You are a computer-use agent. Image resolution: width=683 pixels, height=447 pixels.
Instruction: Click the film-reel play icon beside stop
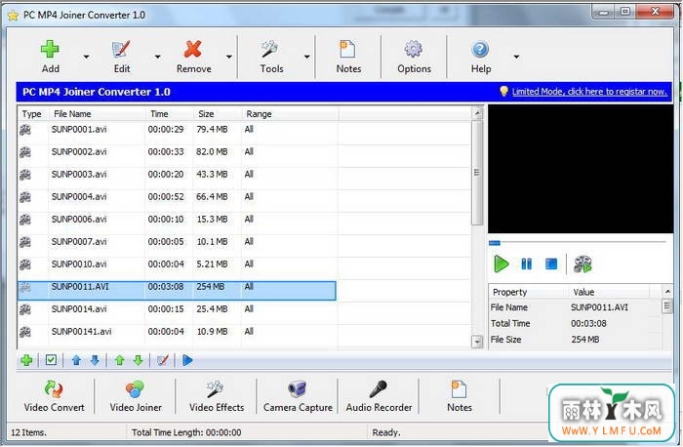tap(583, 264)
